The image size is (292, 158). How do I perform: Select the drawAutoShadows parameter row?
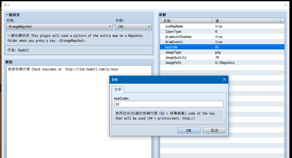coord(222,37)
